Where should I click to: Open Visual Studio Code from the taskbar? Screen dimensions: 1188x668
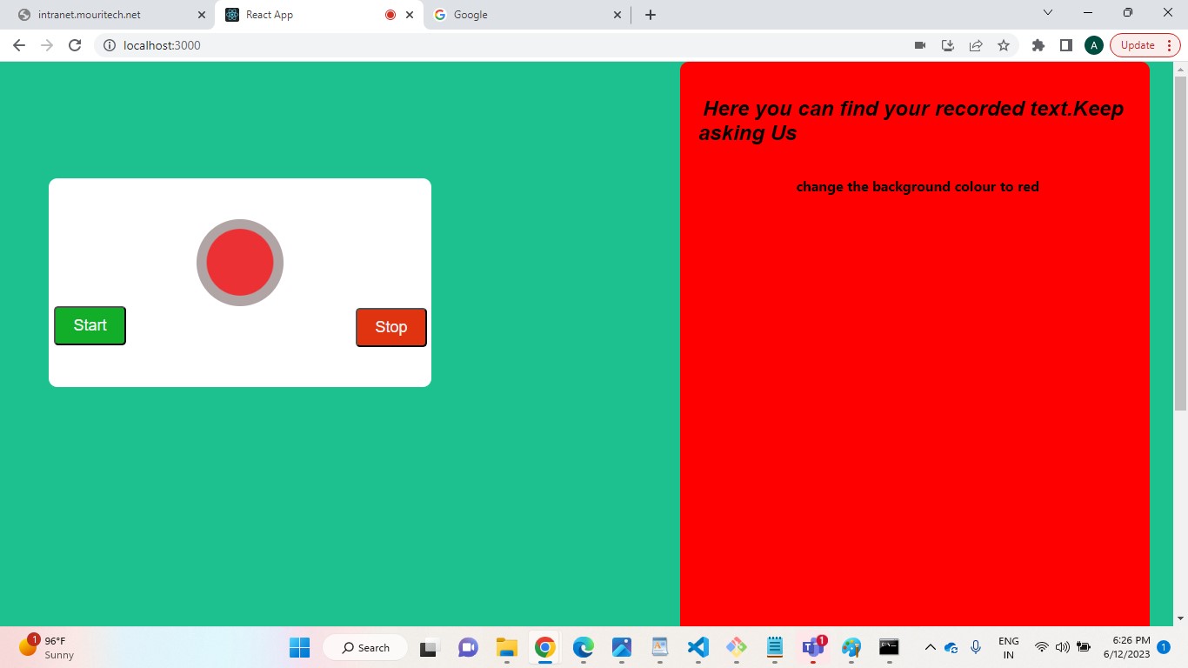point(697,647)
